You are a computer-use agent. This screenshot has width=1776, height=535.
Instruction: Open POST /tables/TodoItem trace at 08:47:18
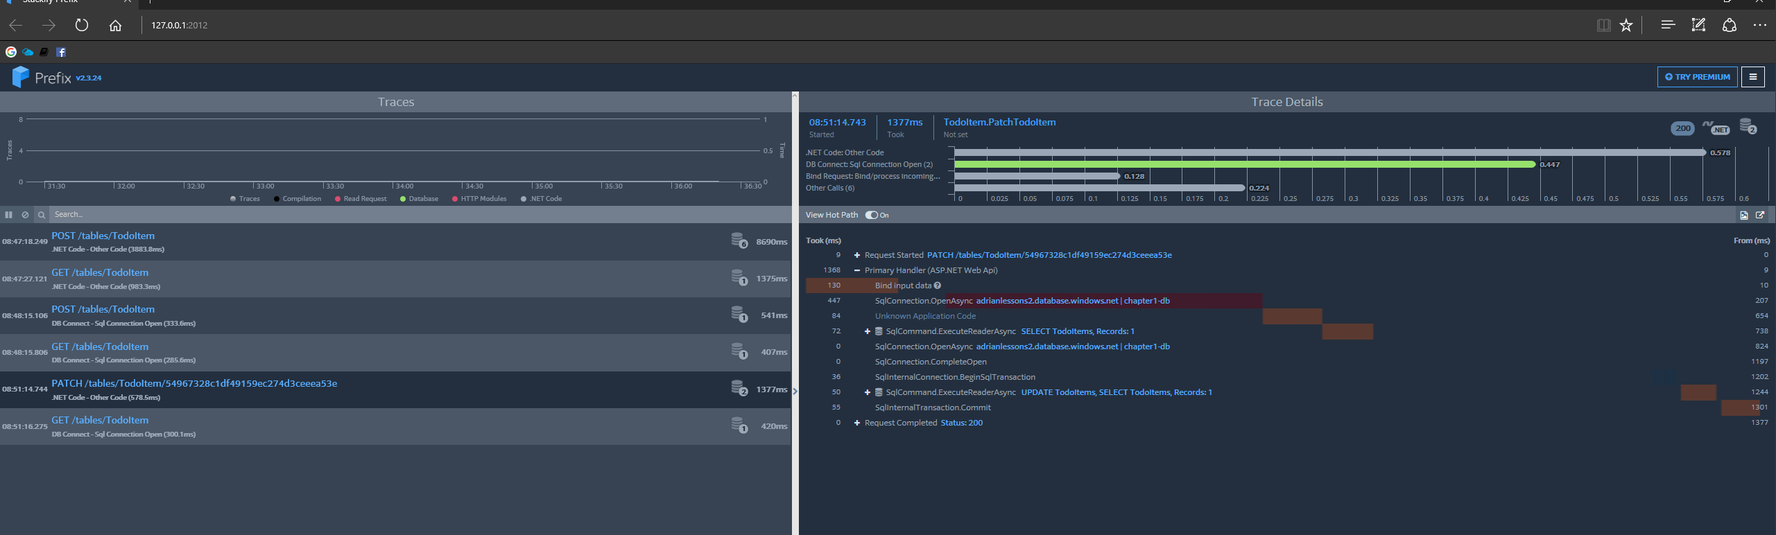click(x=395, y=242)
